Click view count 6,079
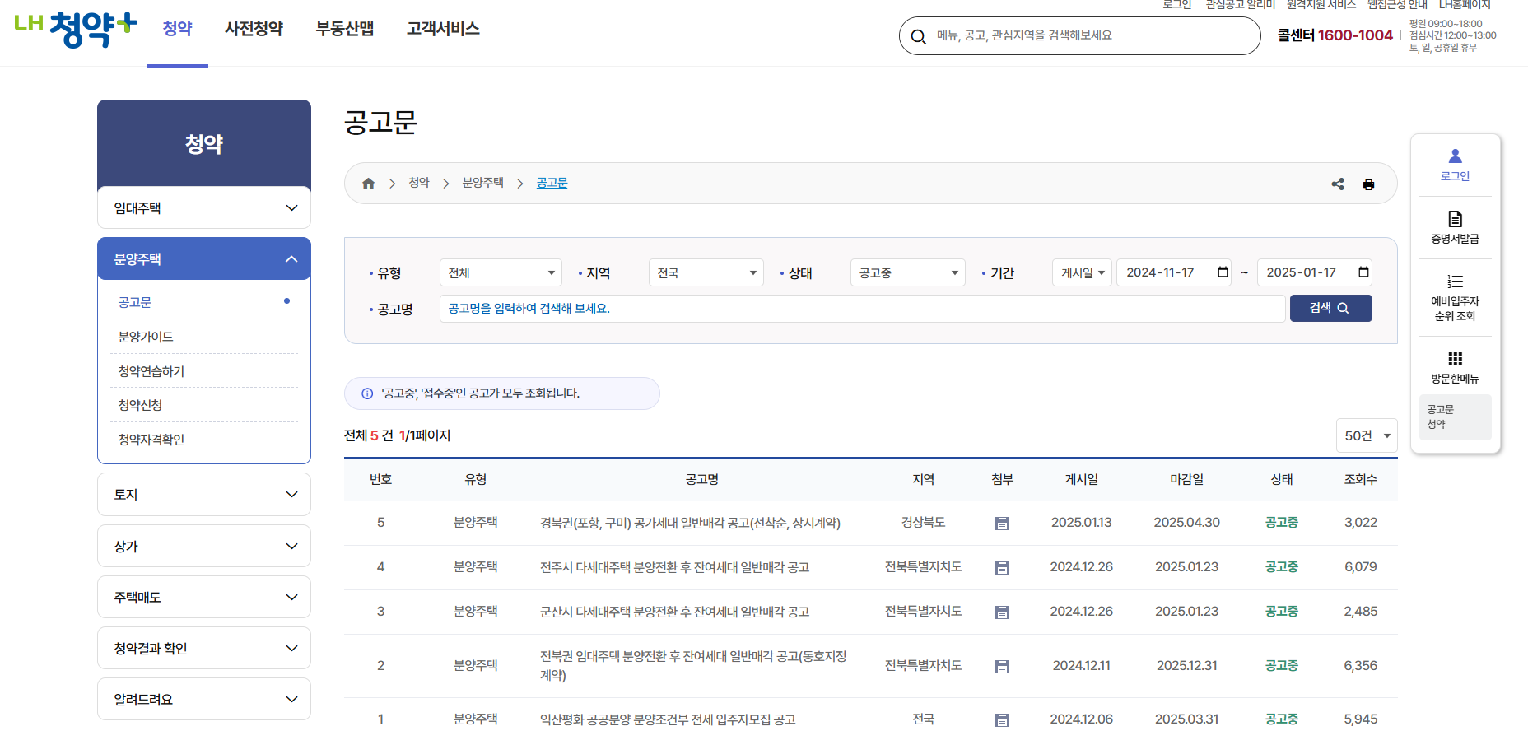The width and height of the screenshot is (1528, 731). (1360, 567)
